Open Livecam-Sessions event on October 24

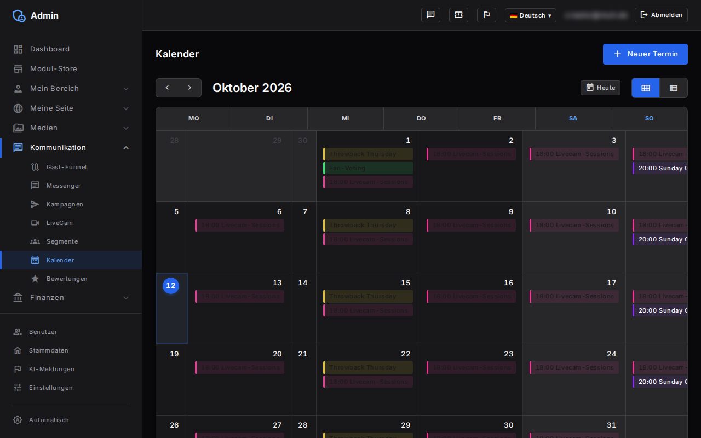(574, 367)
